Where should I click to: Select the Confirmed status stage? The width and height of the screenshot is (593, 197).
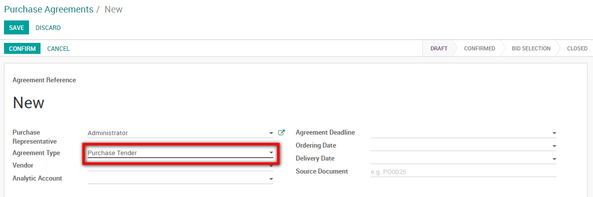(479, 48)
